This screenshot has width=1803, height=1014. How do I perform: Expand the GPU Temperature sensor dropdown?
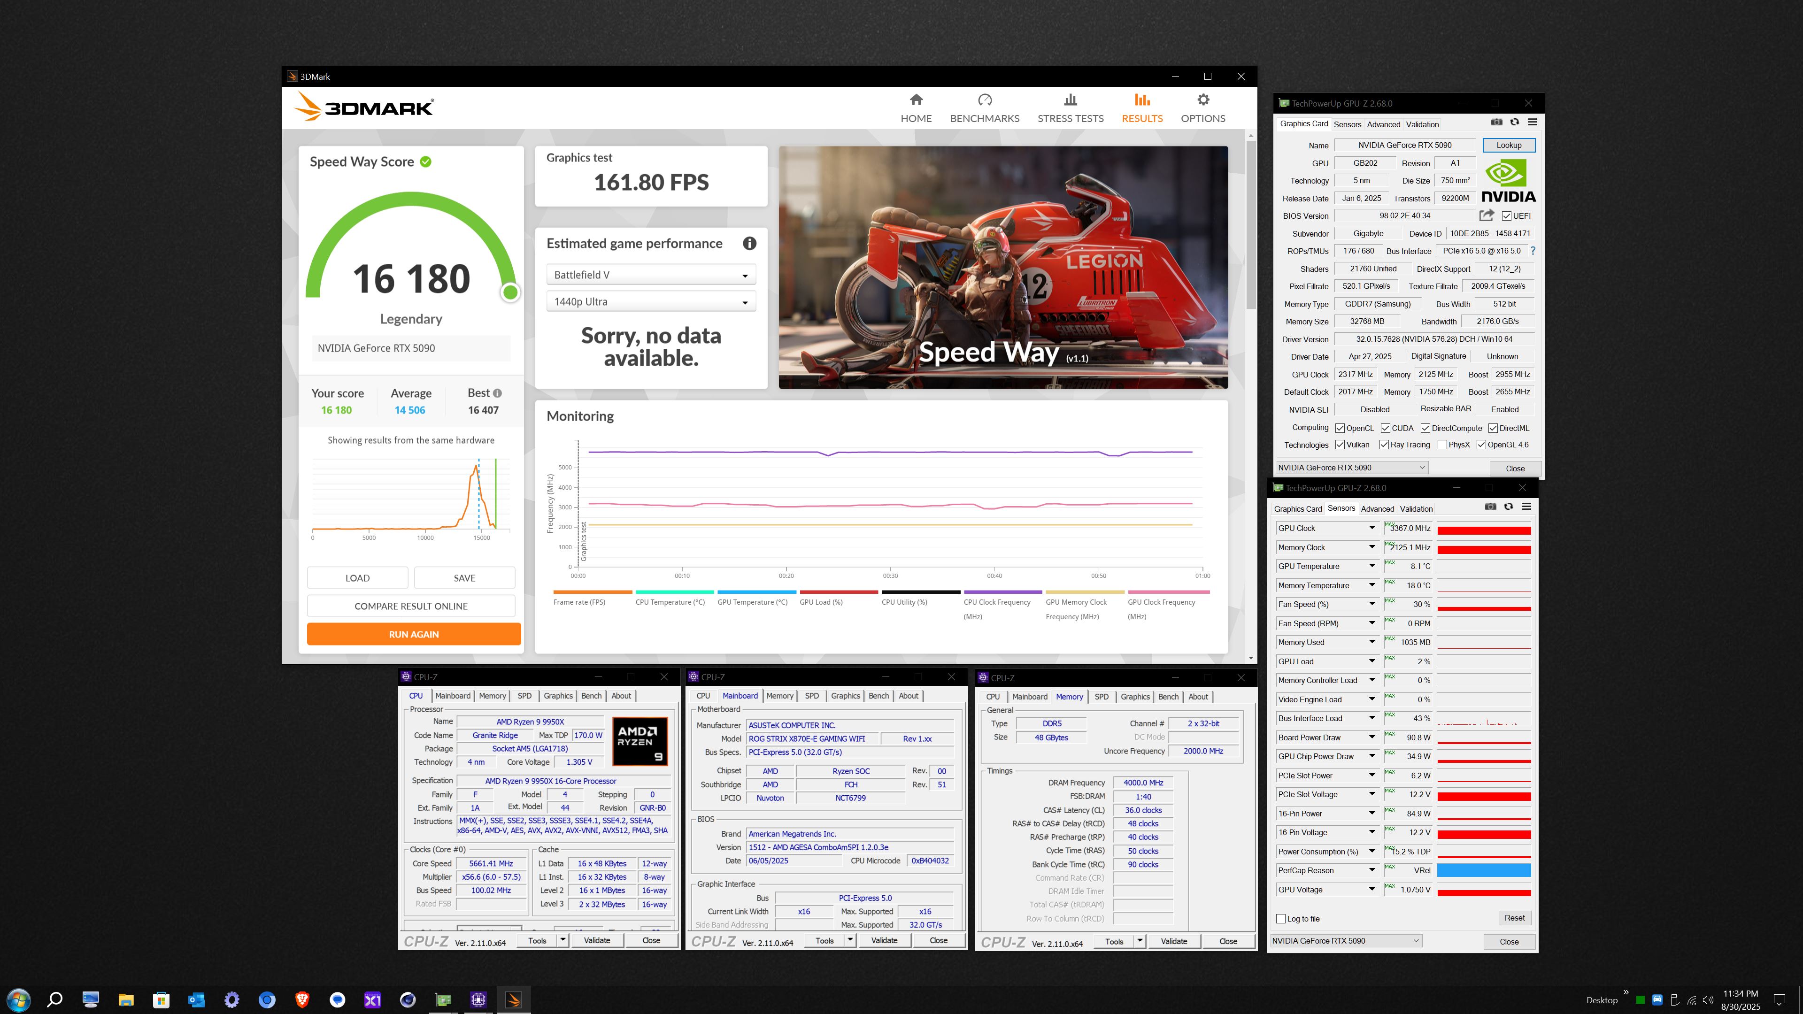click(1372, 565)
